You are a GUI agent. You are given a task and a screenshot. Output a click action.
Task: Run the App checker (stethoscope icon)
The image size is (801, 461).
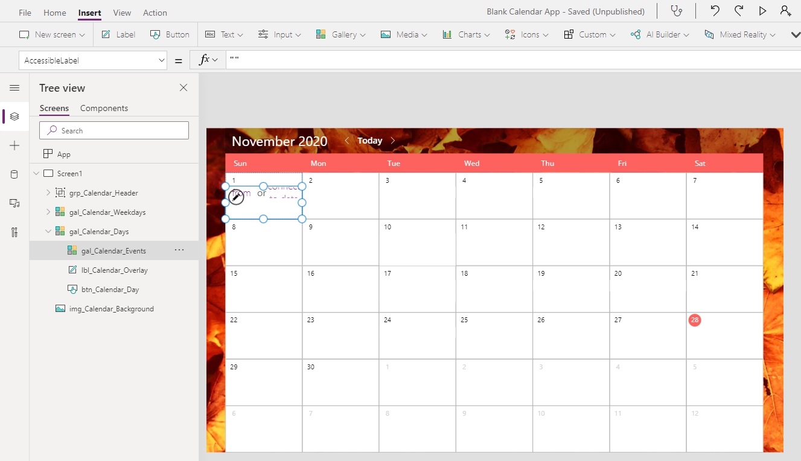[x=676, y=11]
